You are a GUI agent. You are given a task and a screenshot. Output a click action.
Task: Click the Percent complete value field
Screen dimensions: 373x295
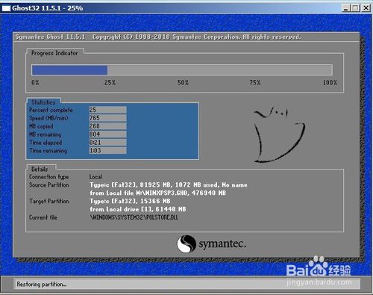107,110
